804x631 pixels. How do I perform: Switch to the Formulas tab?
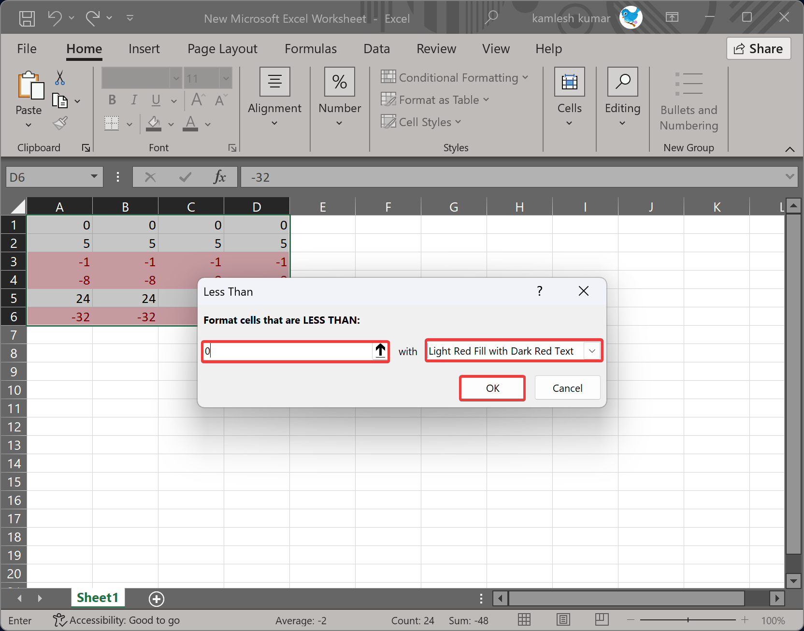[311, 49]
